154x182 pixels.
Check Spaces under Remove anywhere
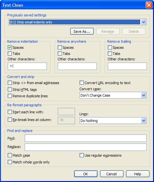(x=60, y=48)
